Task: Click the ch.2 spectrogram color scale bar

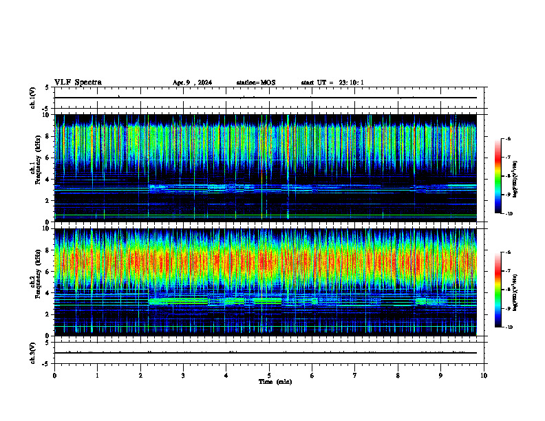Action: 498,290
